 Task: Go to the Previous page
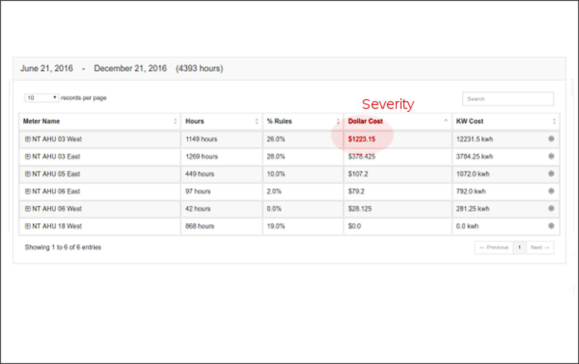point(494,248)
